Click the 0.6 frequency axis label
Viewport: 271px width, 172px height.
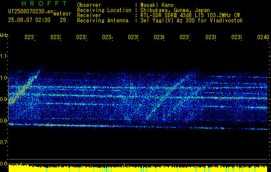(x=4, y=163)
